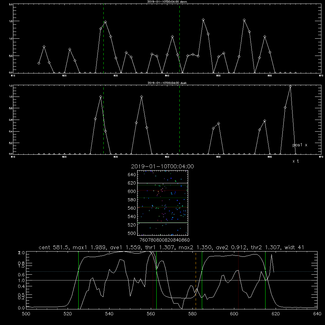Click the green vertical line near 615 in the bottom plot
Screen dimensions: 325x325
265,280
